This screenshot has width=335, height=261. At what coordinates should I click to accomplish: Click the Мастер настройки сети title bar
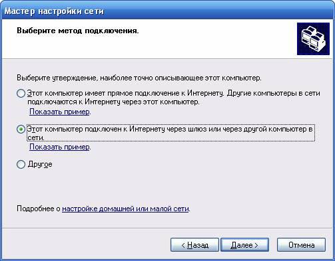[x=167, y=11]
